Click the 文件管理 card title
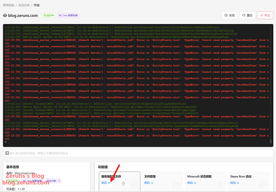The width and height of the screenshot is (276, 192). click(x=150, y=176)
